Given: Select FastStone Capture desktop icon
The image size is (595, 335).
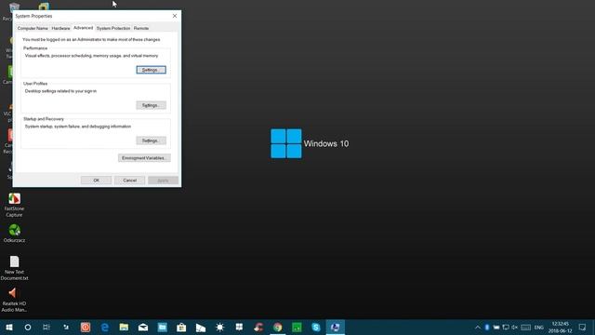Looking at the screenshot, I should point(15,205).
